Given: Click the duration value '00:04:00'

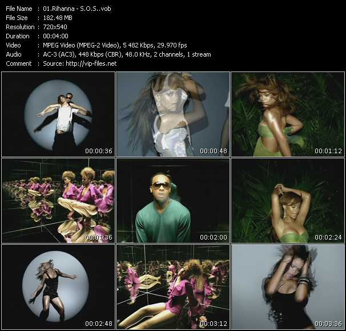Looking at the screenshot, I should click(55, 36).
